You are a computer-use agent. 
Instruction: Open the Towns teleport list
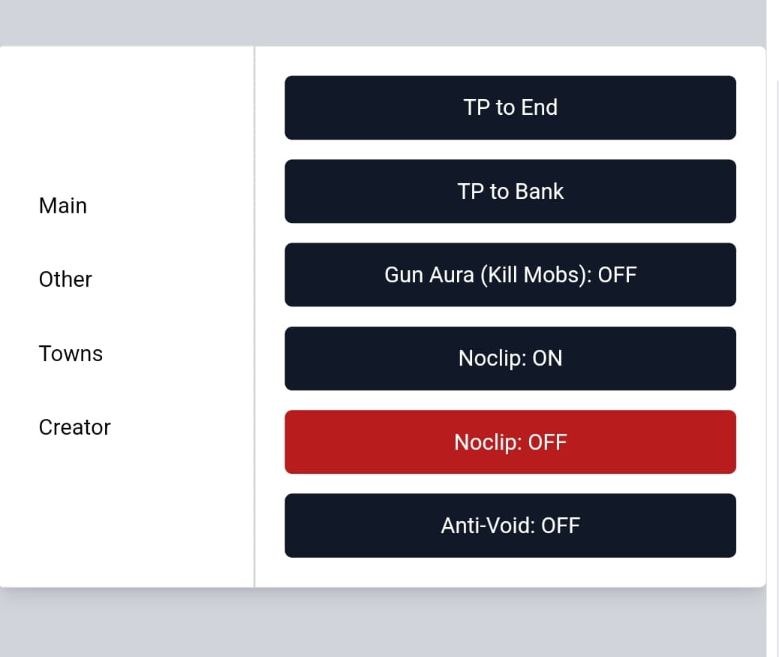coord(71,354)
